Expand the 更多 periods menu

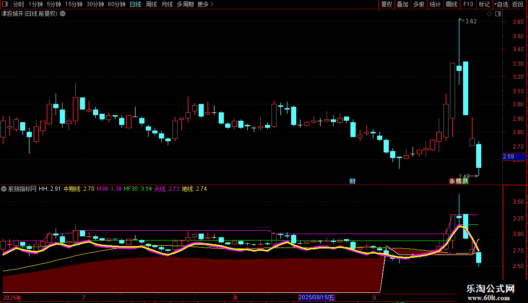(205, 4)
